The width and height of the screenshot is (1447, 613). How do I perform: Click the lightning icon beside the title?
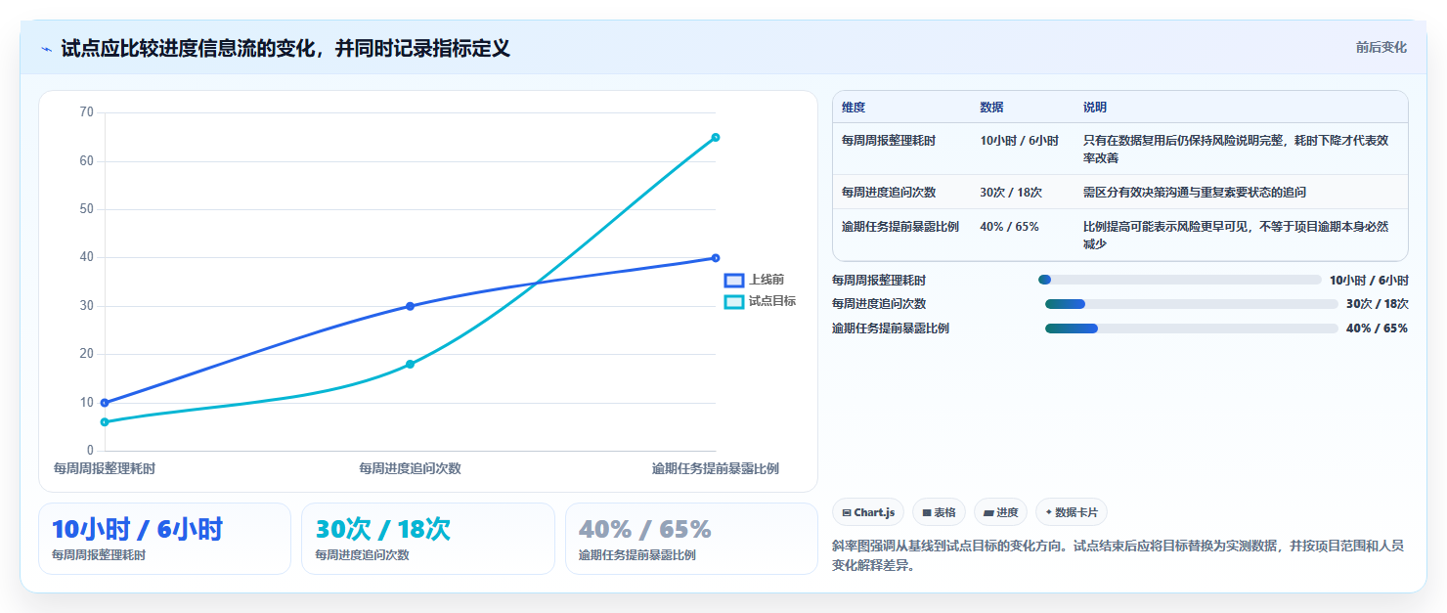coord(46,49)
